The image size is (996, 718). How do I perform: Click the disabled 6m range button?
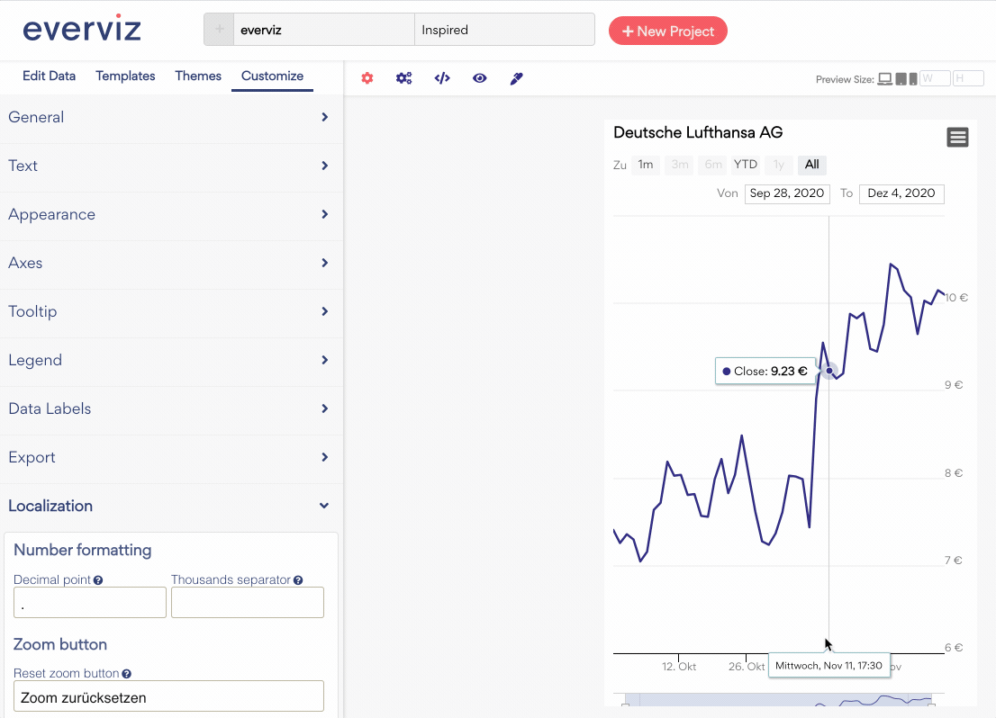tap(712, 165)
